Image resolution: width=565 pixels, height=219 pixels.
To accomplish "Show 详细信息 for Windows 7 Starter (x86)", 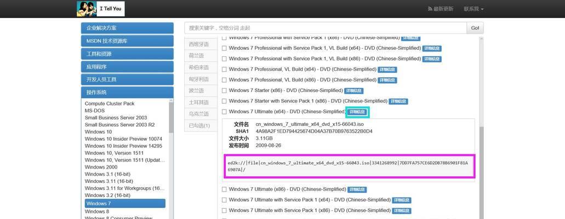I will [x=354, y=91].
